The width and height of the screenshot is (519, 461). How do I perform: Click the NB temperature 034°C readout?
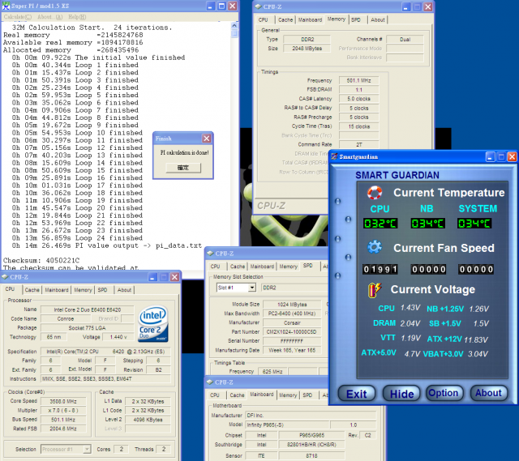pyautogui.click(x=427, y=224)
